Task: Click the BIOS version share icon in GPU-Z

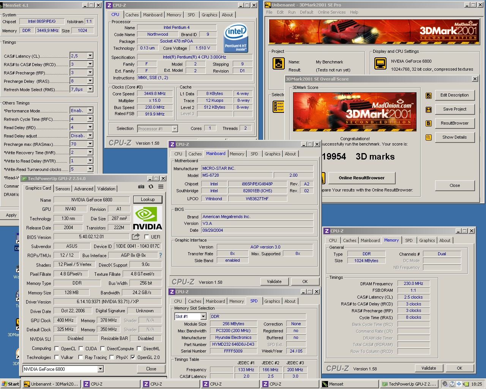Action: tap(136, 237)
